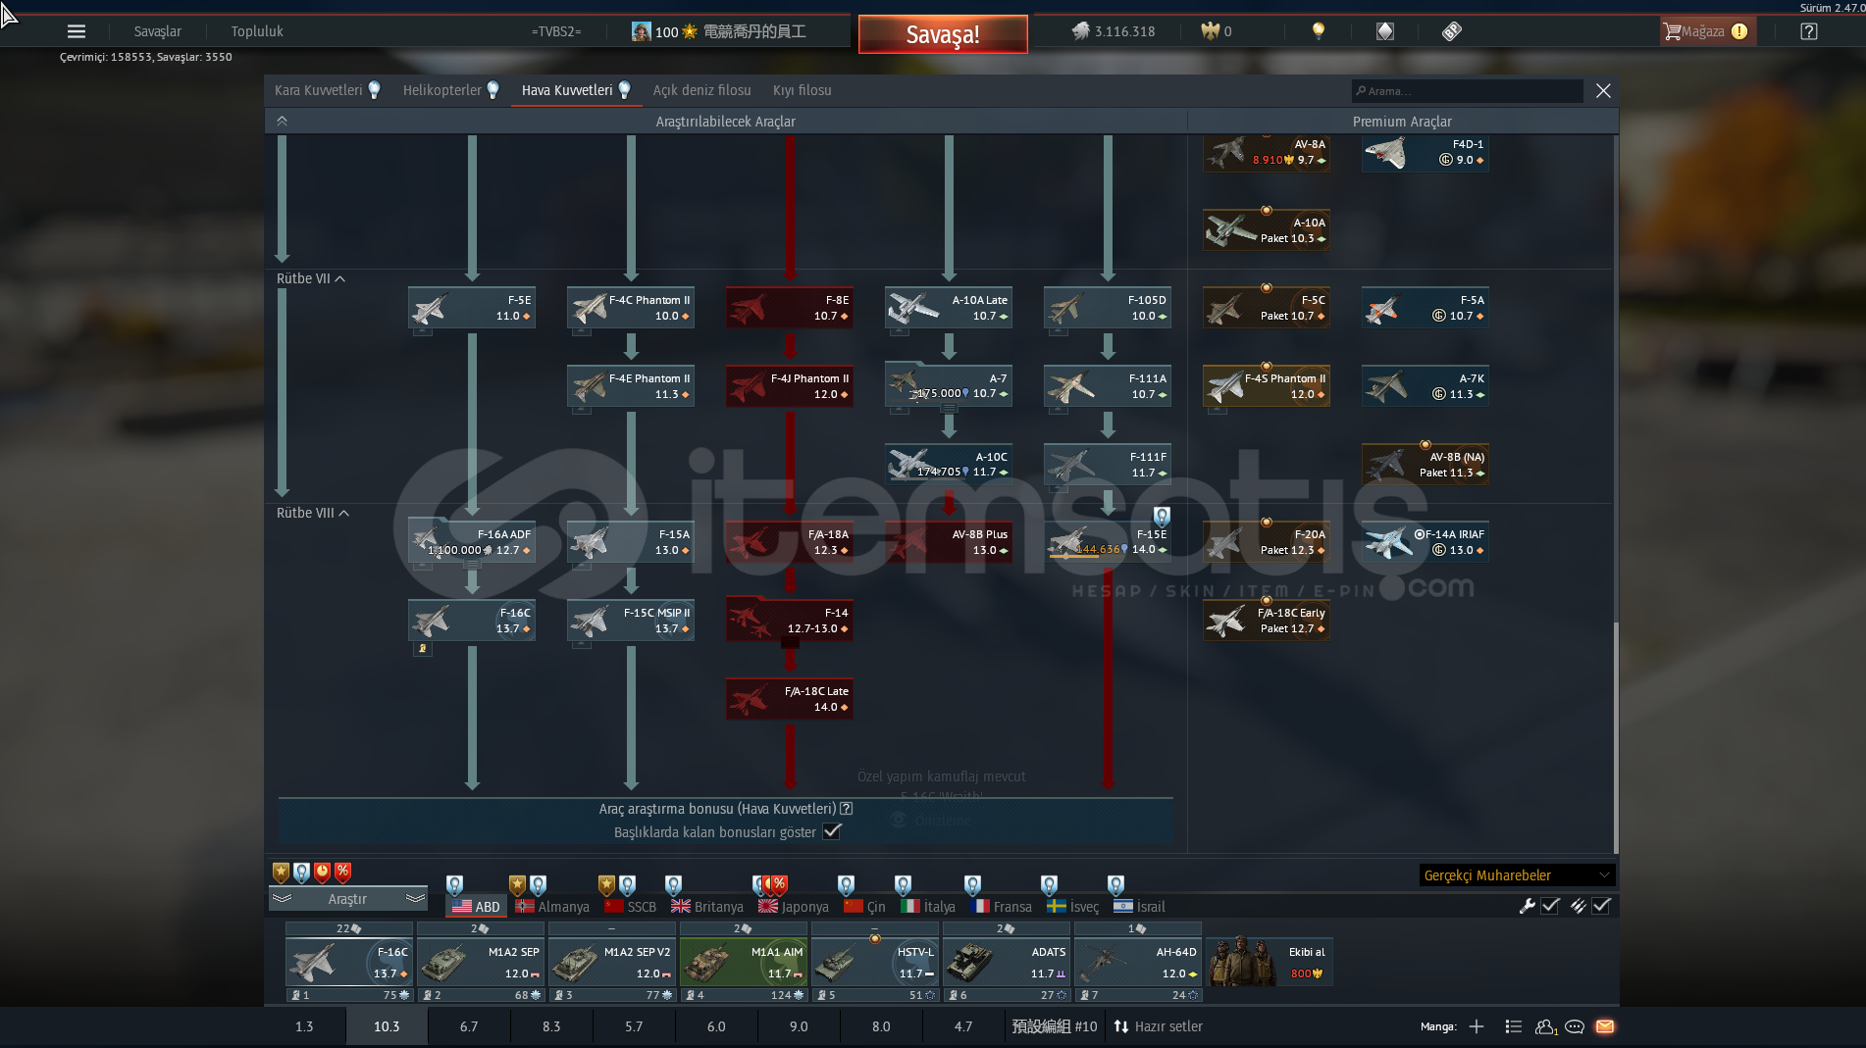Expand the Araştır research panel
1866x1048 pixels.
point(348,899)
